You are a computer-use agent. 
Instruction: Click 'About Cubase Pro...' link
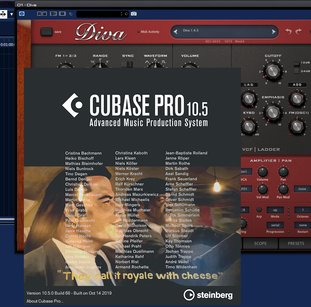pos(45,301)
